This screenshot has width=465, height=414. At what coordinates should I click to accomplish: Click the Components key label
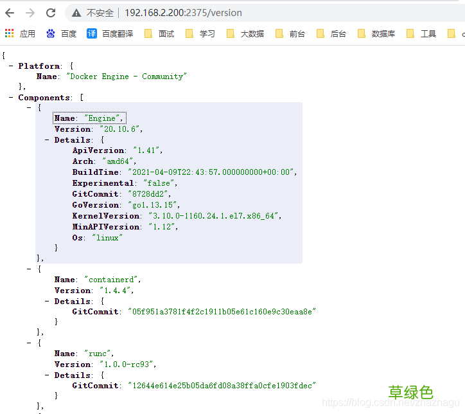(x=44, y=98)
